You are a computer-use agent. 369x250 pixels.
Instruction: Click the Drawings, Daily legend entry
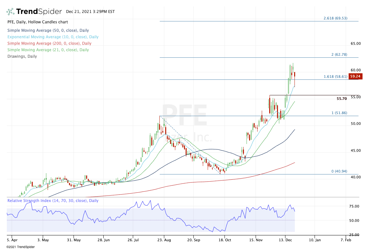(22, 56)
